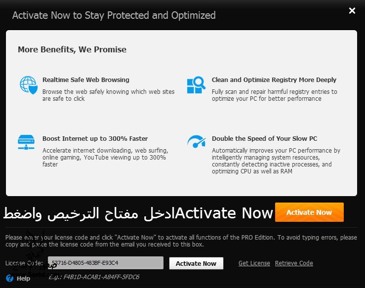Focus the License Code input field
The width and height of the screenshot is (365, 288).
click(x=106, y=263)
